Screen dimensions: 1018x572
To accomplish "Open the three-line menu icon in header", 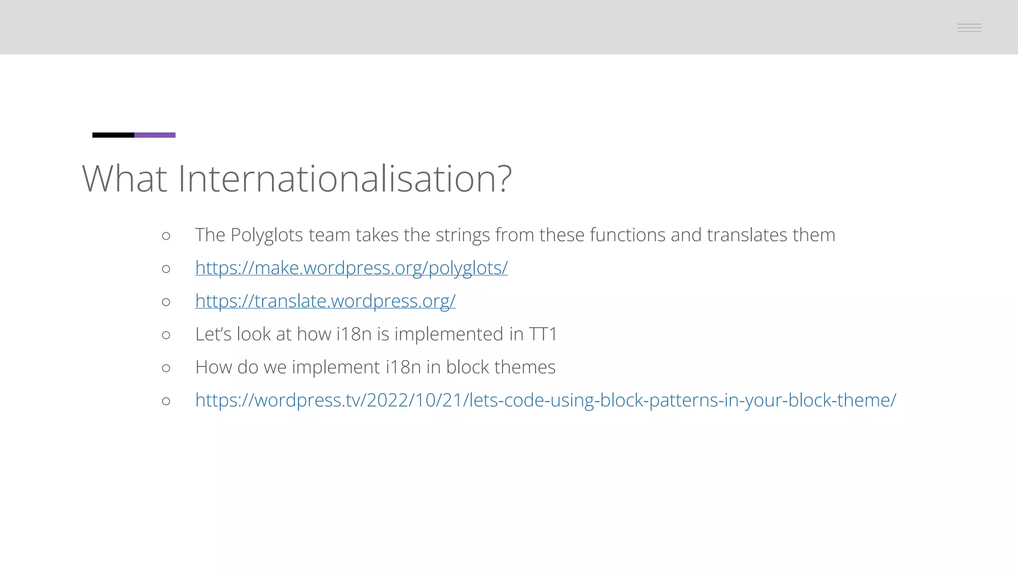I will (x=969, y=28).
